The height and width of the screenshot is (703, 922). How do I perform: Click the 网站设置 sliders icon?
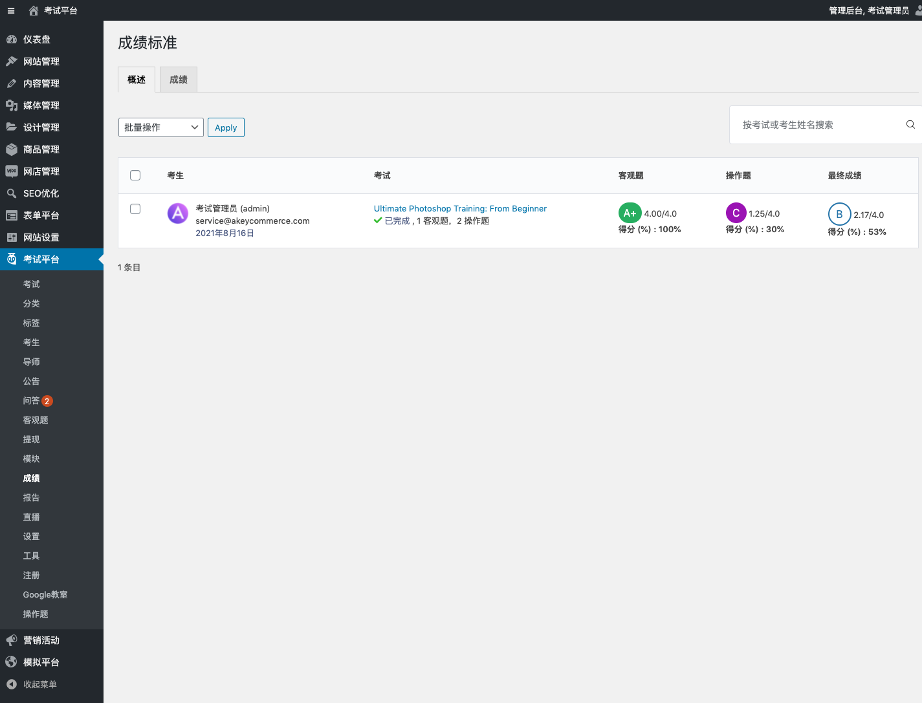[x=12, y=237]
